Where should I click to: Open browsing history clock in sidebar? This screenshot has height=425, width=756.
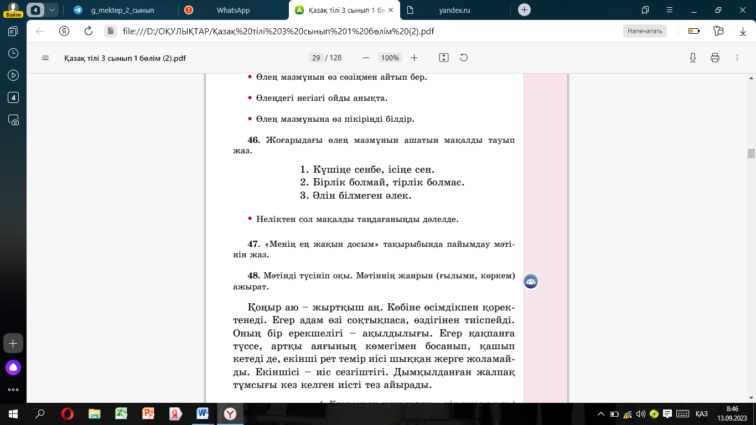coord(13,53)
